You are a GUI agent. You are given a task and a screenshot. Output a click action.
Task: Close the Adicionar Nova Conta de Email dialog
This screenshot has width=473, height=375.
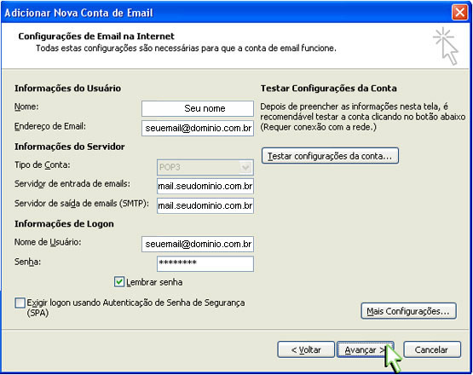click(x=459, y=13)
